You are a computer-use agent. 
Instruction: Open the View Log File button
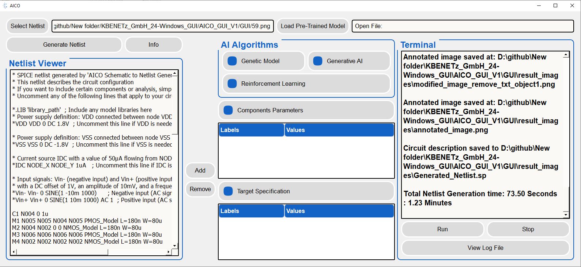(x=485, y=248)
